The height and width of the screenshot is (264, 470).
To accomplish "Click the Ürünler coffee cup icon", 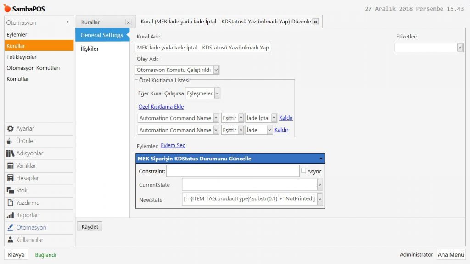I will pyautogui.click(x=10, y=141).
